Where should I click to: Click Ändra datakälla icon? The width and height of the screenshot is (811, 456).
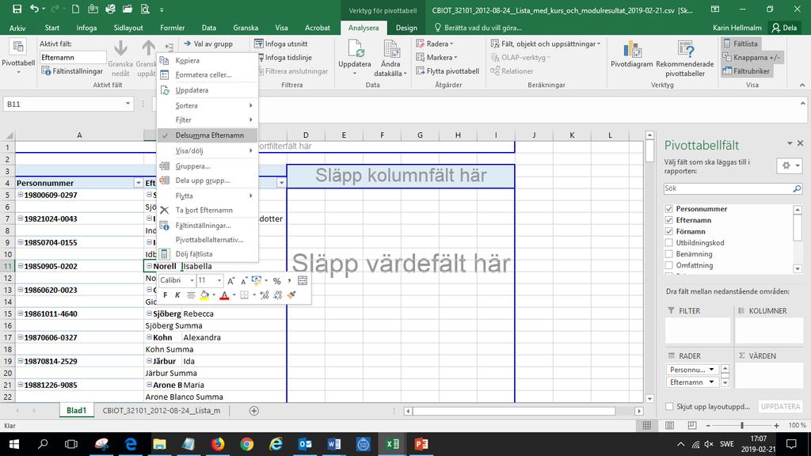(x=391, y=48)
